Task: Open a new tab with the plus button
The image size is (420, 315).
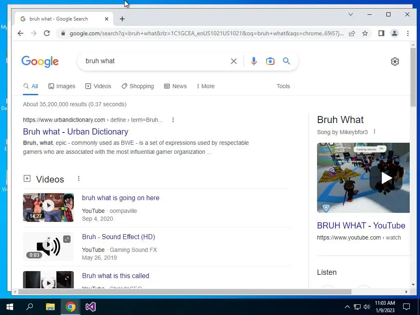Action: coord(122,19)
